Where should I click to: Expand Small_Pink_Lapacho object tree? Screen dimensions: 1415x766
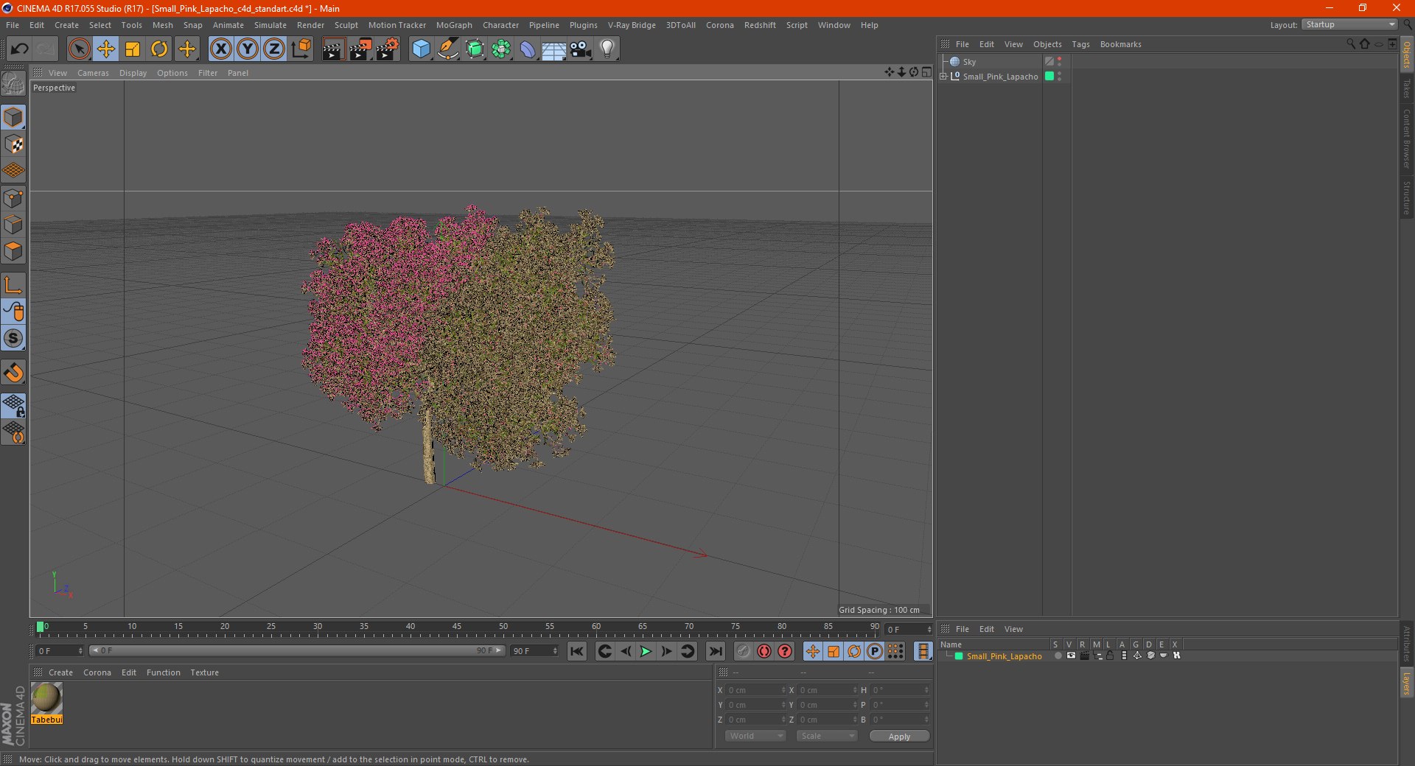point(943,76)
